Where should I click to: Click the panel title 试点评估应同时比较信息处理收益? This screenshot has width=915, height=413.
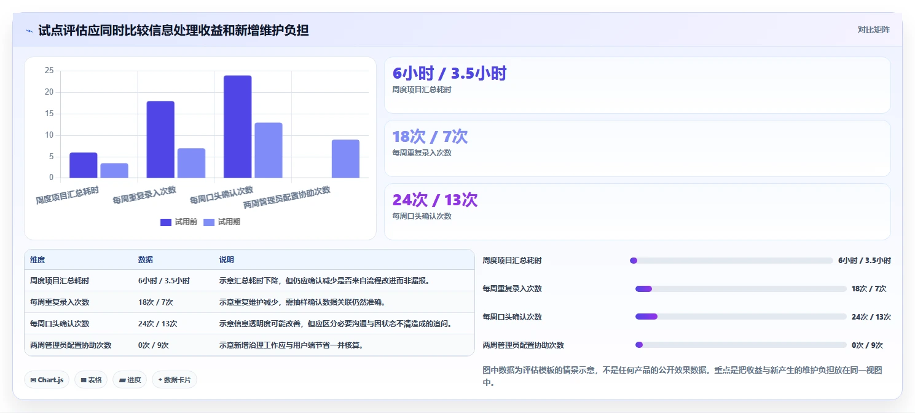tap(173, 30)
